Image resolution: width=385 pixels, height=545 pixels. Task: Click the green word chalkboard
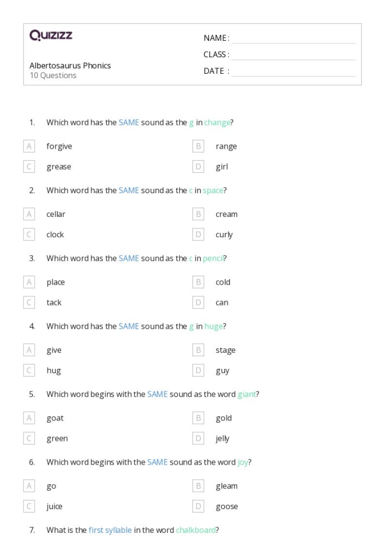[x=195, y=530]
